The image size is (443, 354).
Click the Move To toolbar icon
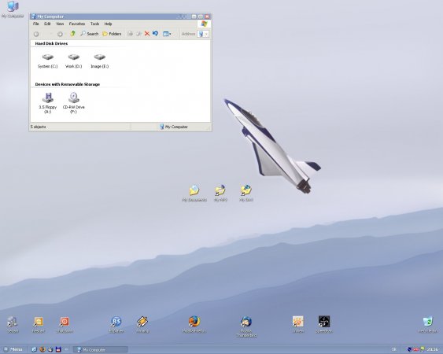pos(130,34)
